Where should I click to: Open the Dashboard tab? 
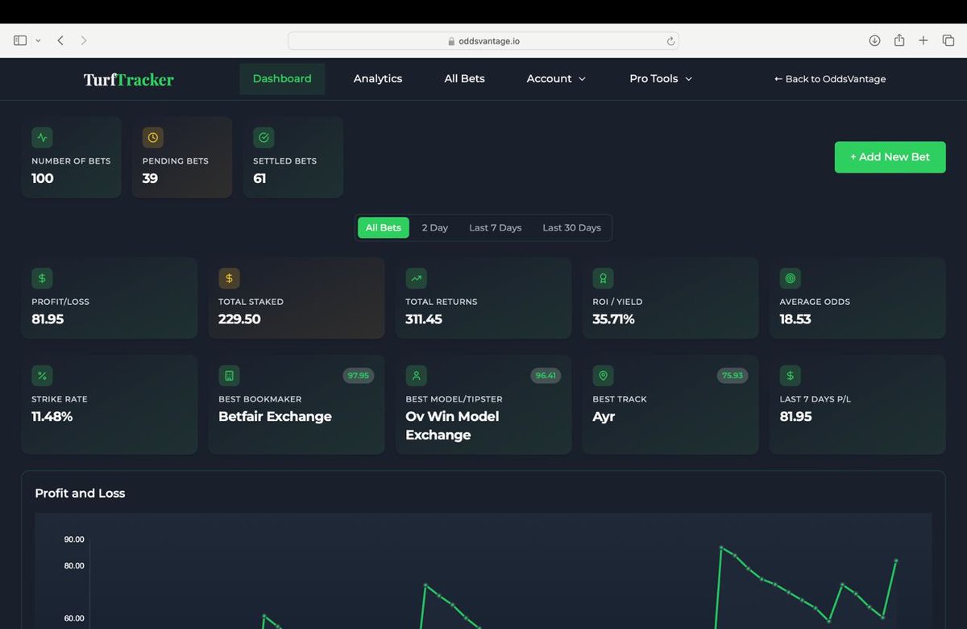(x=282, y=78)
